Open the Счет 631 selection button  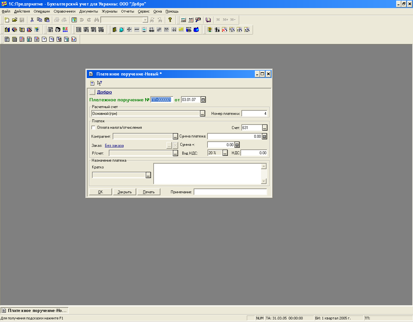tap(265, 128)
